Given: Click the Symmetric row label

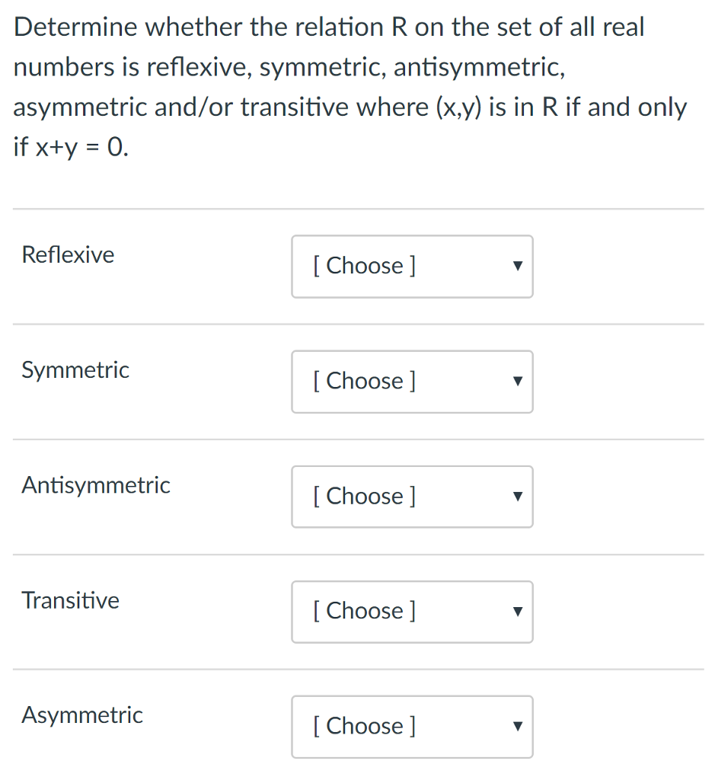Looking at the screenshot, I should pyautogui.click(x=75, y=370).
